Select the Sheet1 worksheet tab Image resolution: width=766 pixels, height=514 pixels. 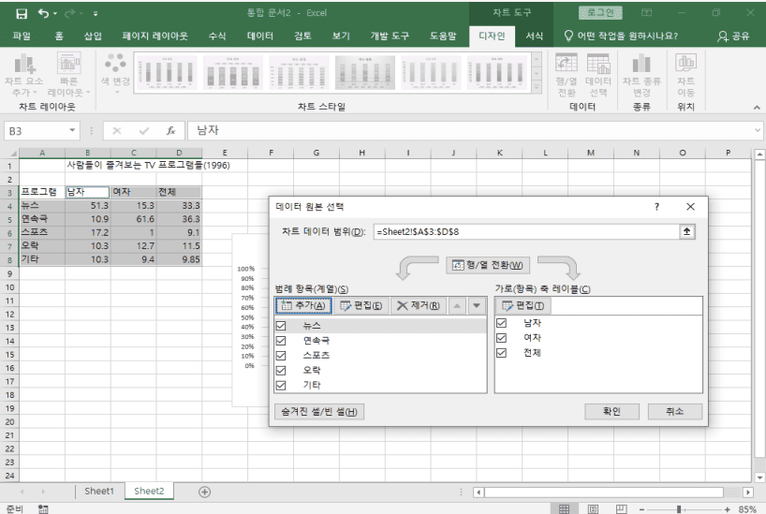98,492
